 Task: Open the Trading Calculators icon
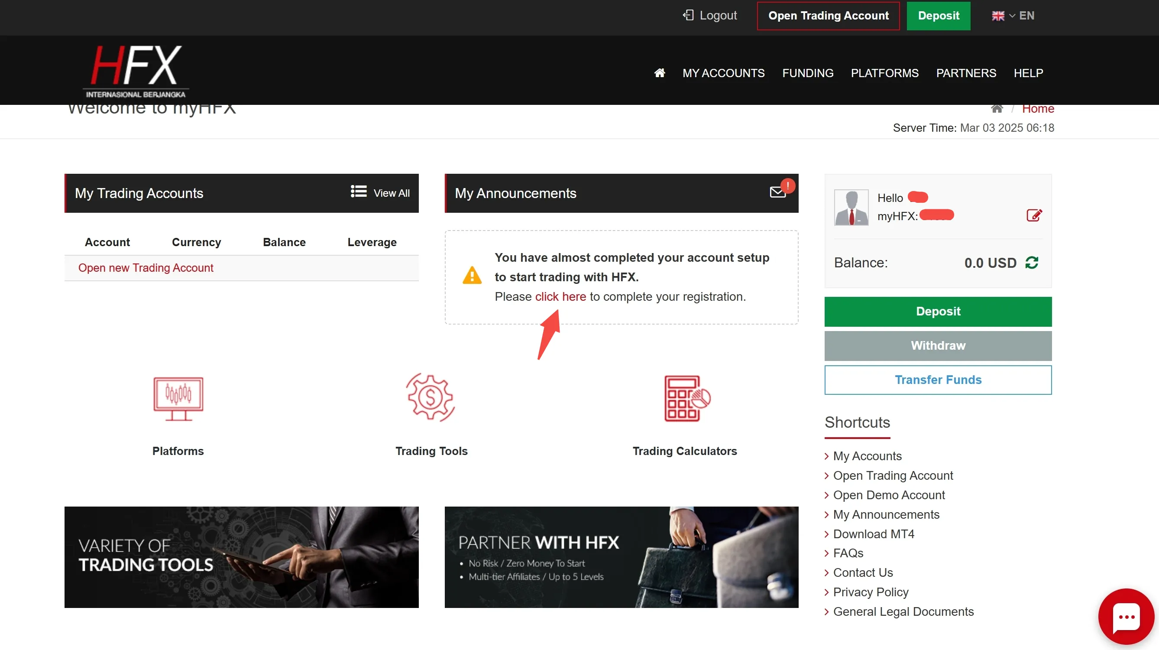tap(686, 398)
